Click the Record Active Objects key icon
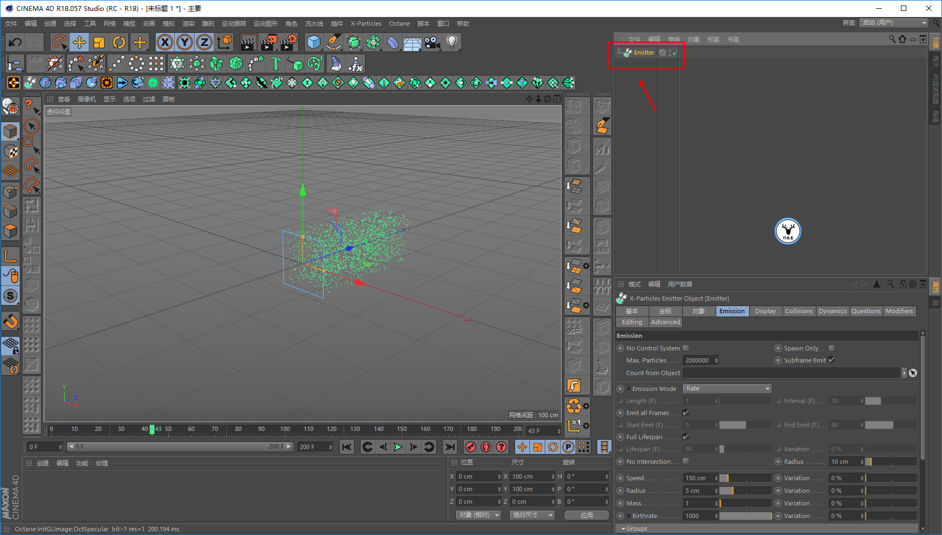 click(470, 447)
